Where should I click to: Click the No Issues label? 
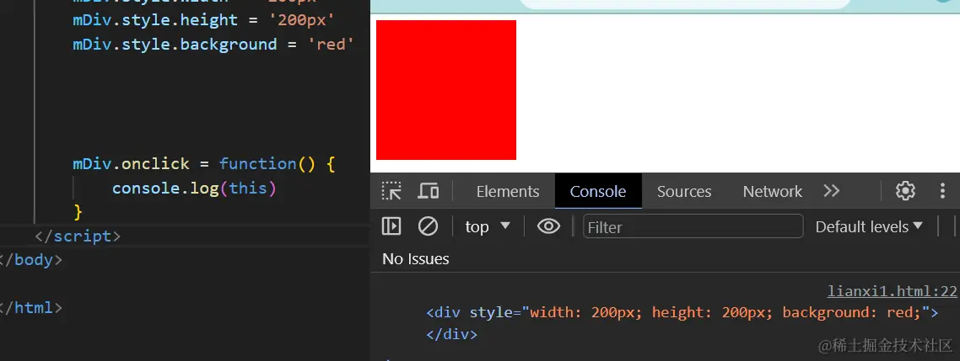416,259
